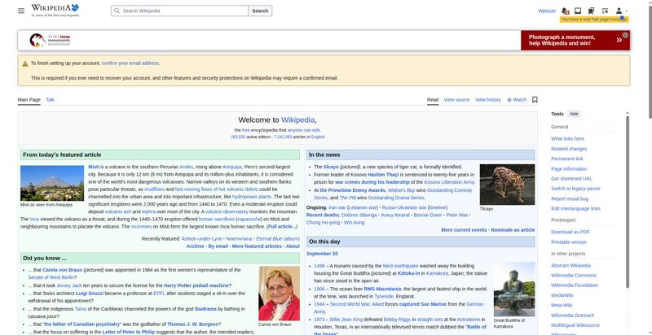Open the Wikipedia link in the welcome heading
Screen dimensions: 652x335
point(297,120)
